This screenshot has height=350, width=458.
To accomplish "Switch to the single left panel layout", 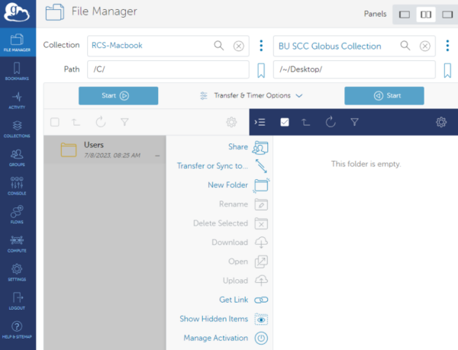I will point(405,14).
